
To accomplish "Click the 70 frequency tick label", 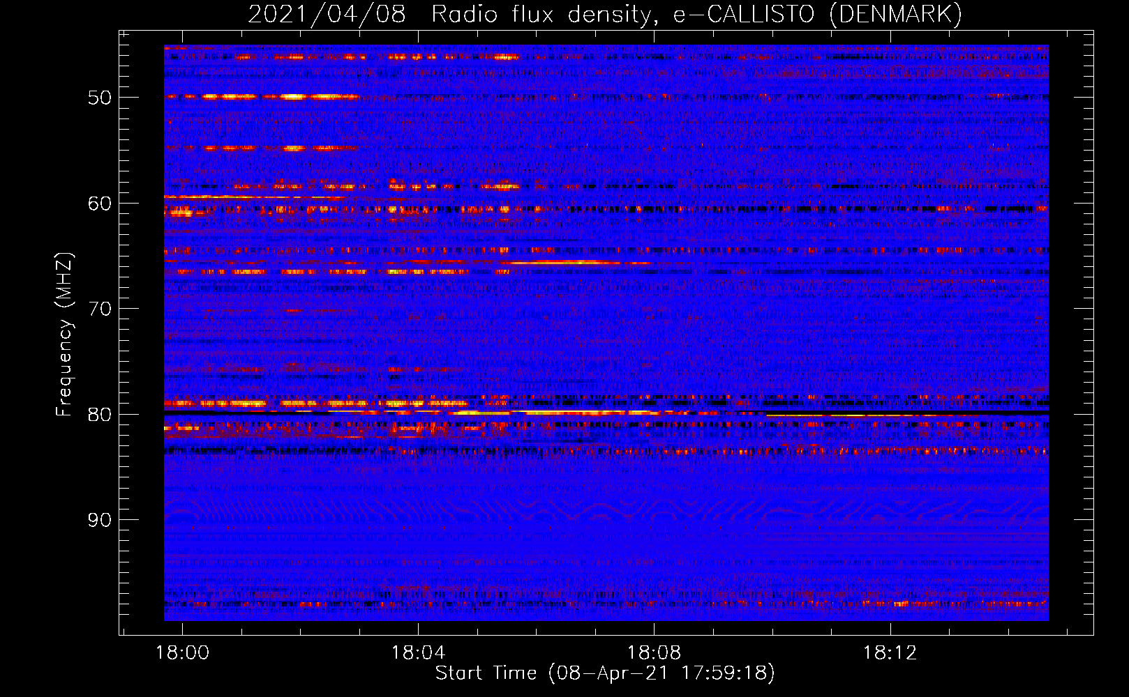I will (x=100, y=309).
